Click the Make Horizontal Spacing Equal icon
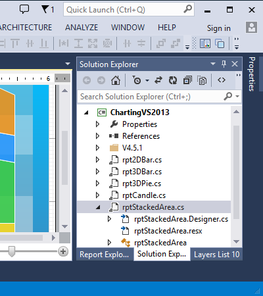 click(x=127, y=43)
